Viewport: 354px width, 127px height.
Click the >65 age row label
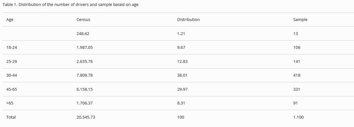(10, 103)
